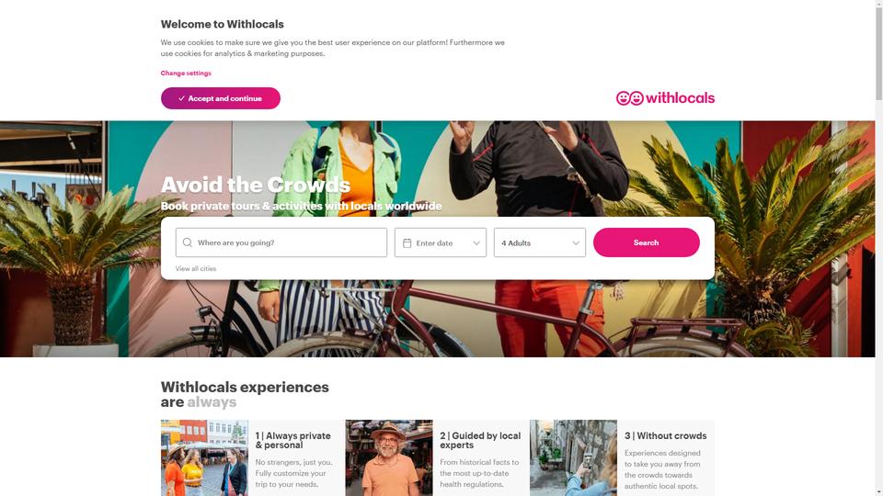Accept and continue with cookies
This screenshot has height=496, width=883.
point(220,98)
